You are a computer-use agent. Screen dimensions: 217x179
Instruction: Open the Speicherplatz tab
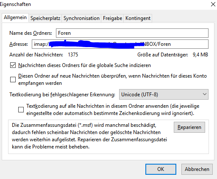(45, 18)
